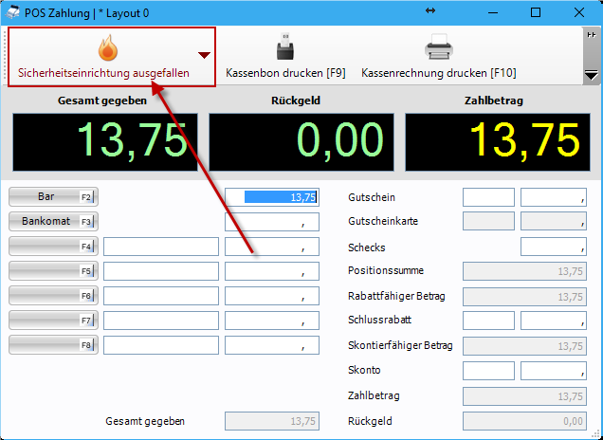Viewport: 603px width, 440px height.
Task: Click the Bankomat amount input field
Action: [x=272, y=222]
